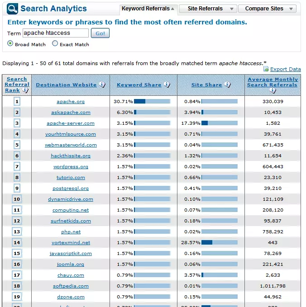Sort by Average Monthly Search Referrals header
306x307 pixels.
pyautogui.click(x=273, y=82)
